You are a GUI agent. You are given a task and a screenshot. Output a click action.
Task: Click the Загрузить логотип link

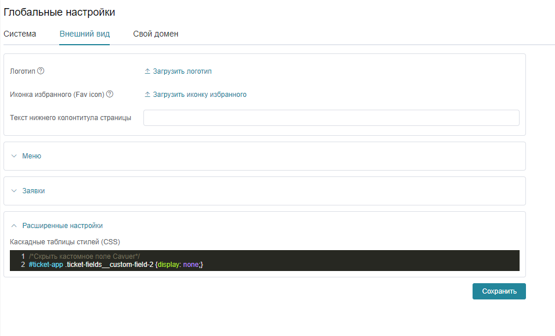click(x=182, y=71)
